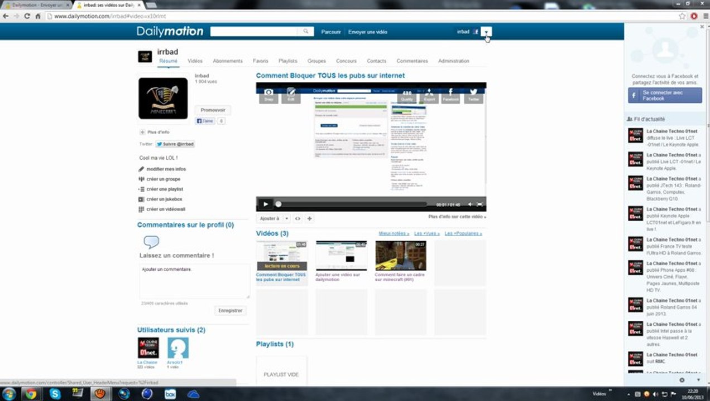Click the Promouvoir button
This screenshot has height=401, width=710.
pyautogui.click(x=213, y=110)
